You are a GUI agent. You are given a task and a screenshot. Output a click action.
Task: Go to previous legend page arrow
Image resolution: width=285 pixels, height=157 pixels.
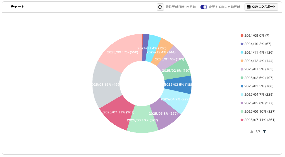(252, 131)
